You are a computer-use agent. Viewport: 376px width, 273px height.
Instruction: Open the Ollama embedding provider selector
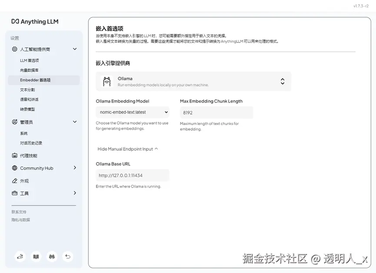coord(193,82)
